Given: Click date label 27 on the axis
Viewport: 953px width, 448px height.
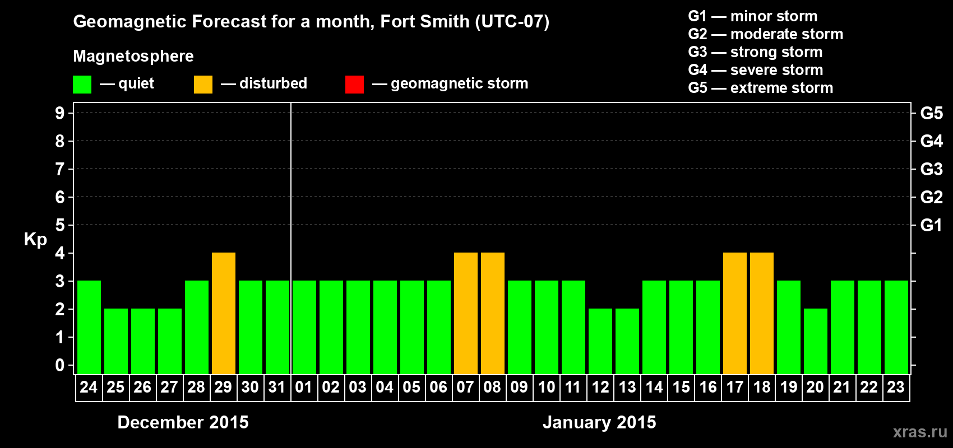Looking at the screenshot, I should (169, 388).
